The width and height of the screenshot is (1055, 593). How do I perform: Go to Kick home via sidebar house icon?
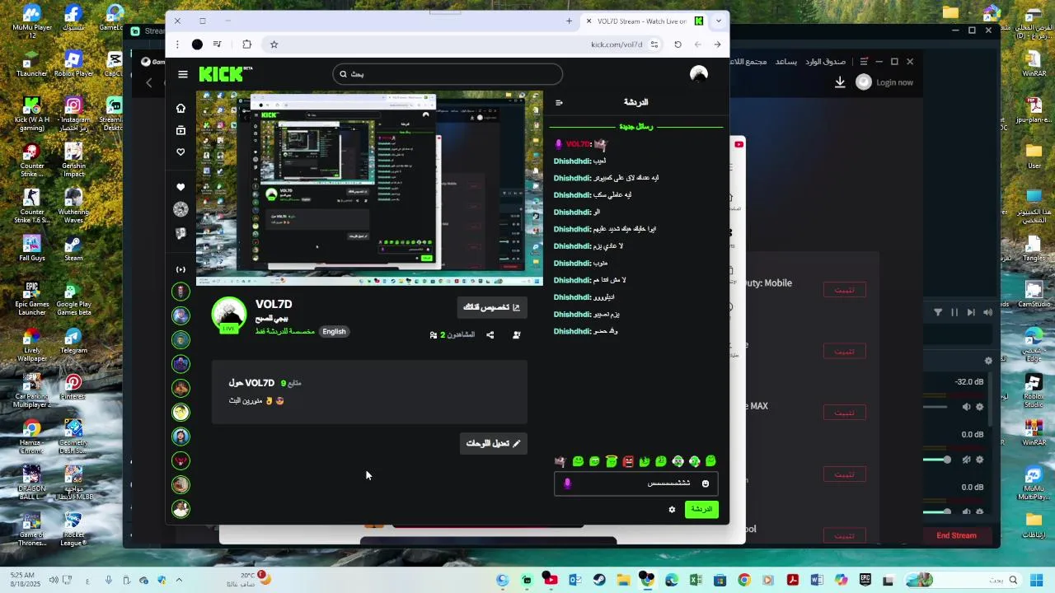(x=181, y=108)
